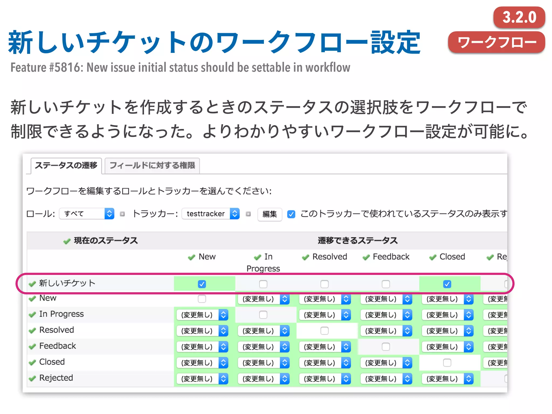Uncheck New checkbox in 新しいチケット row
The image size is (552, 414).
(x=202, y=284)
